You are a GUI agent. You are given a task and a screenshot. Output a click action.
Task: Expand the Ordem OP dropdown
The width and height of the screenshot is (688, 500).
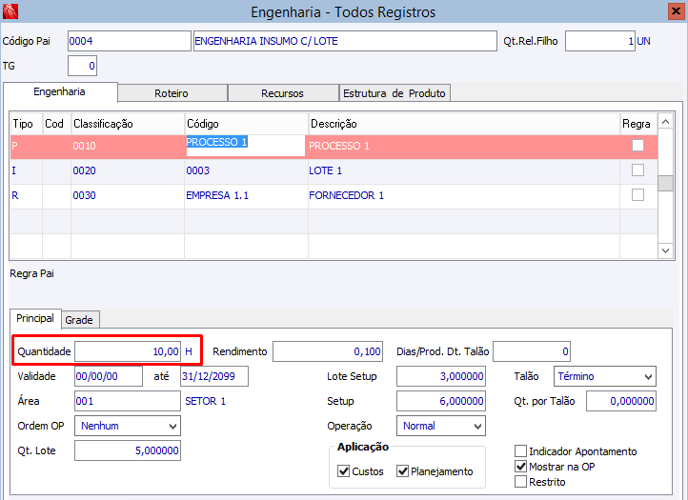172,426
